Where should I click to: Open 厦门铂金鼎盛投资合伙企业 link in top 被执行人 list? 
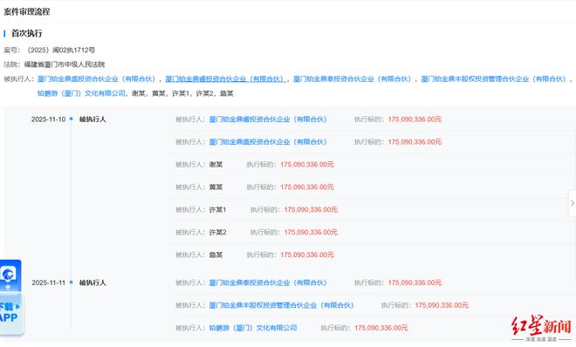point(97,78)
